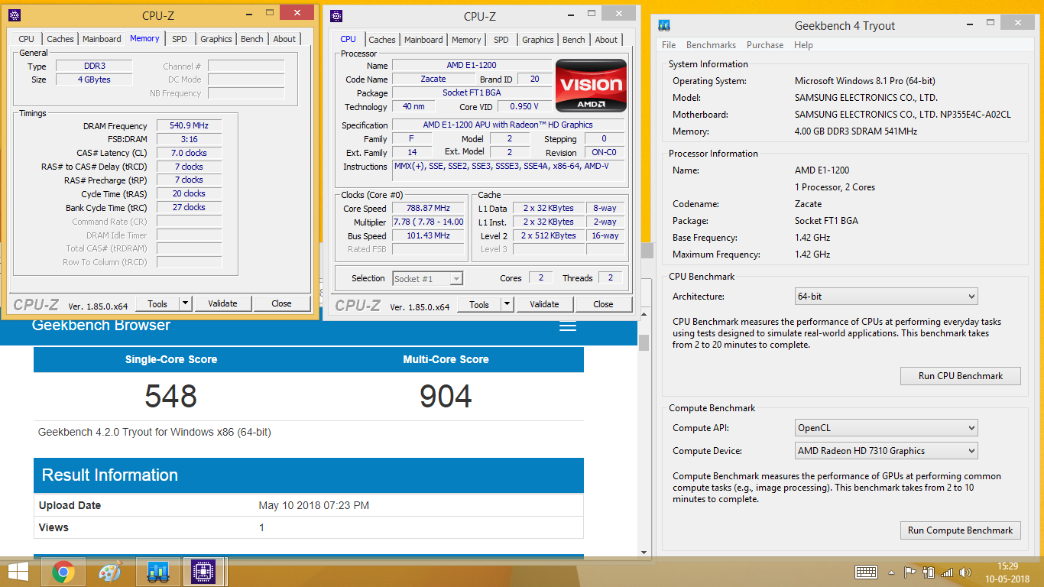Open the Geekbench Purchase menu
The width and height of the screenshot is (1044, 587).
point(765,45)
